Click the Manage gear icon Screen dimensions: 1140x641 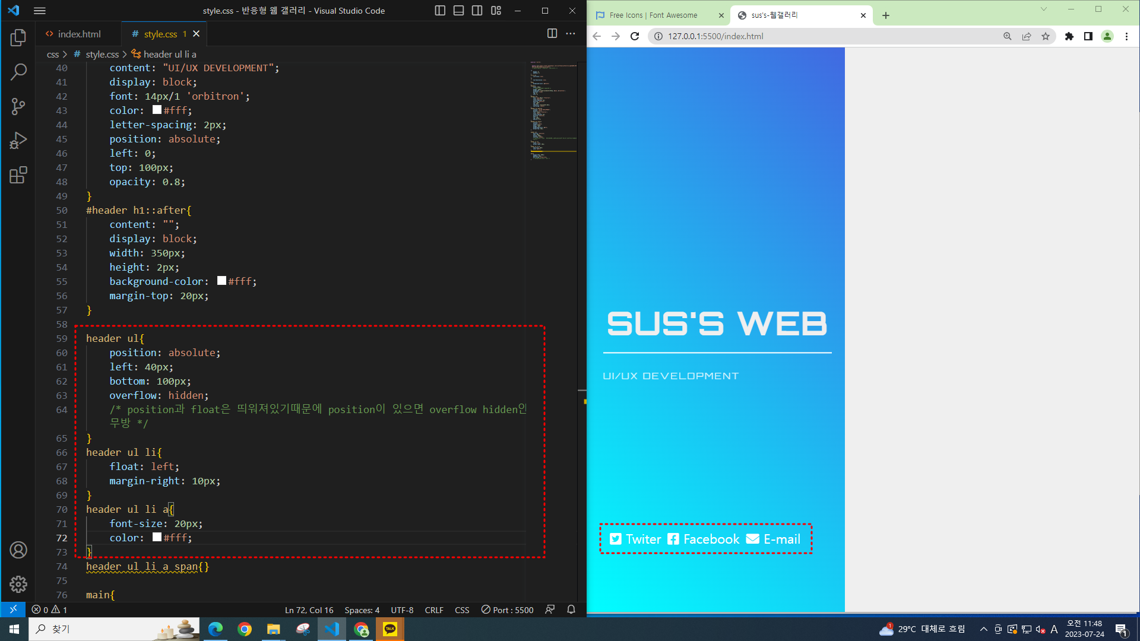[18, 585]
